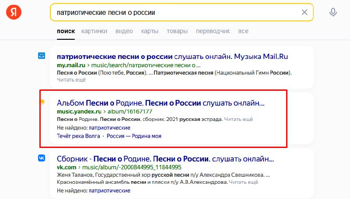
Task: Open Россия — Родина моя sitelink
Action: click(134, 136)
